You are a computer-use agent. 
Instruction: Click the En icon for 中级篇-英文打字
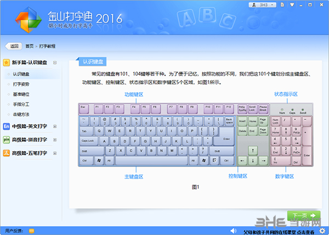coord(6,126)
